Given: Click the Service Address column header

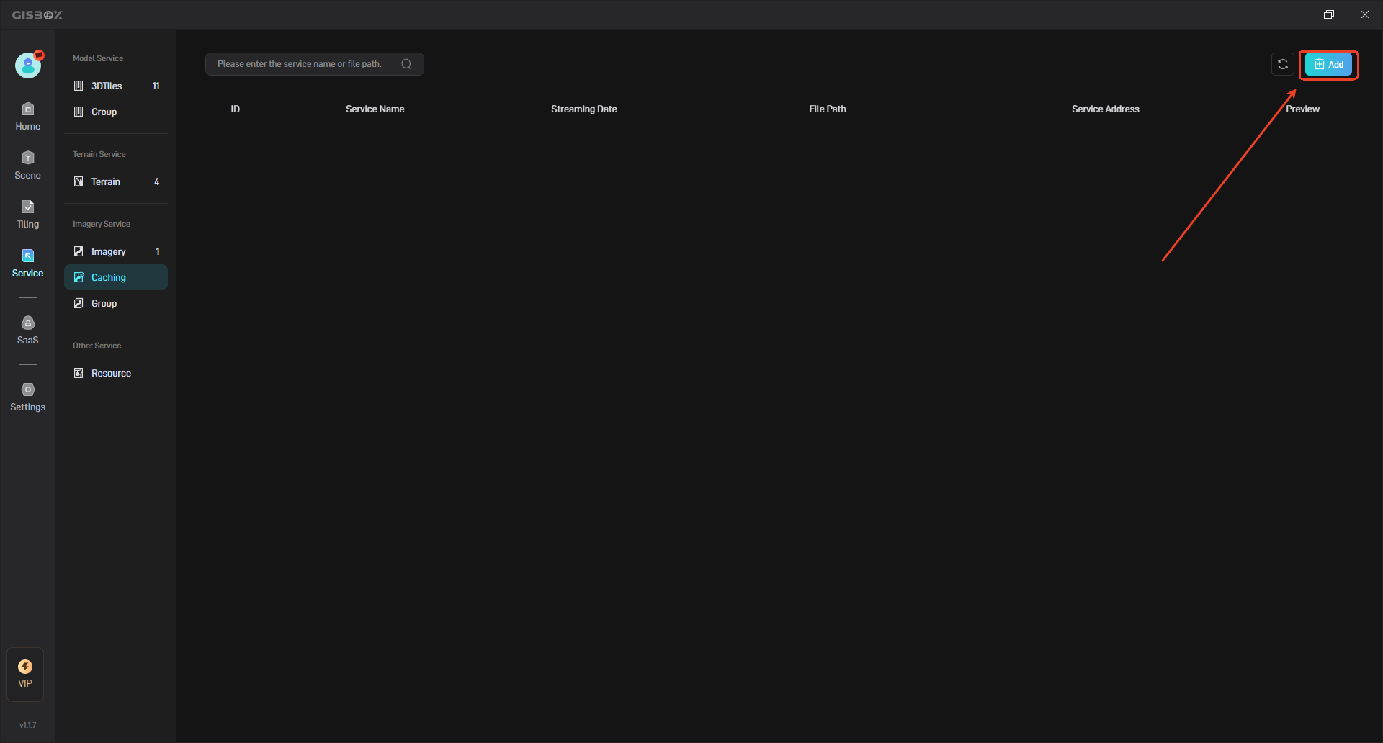Looking at the screenshot, I should coord(1106,109).
